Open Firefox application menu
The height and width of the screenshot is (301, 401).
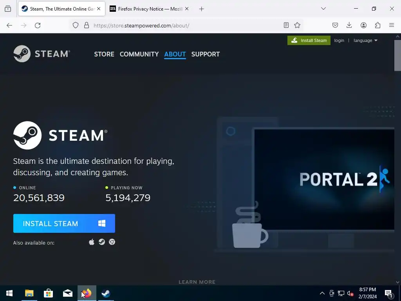pyautogui.click(x=392, y=25)
